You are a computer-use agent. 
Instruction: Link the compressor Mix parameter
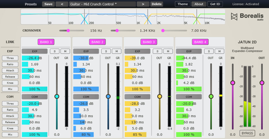10,135
